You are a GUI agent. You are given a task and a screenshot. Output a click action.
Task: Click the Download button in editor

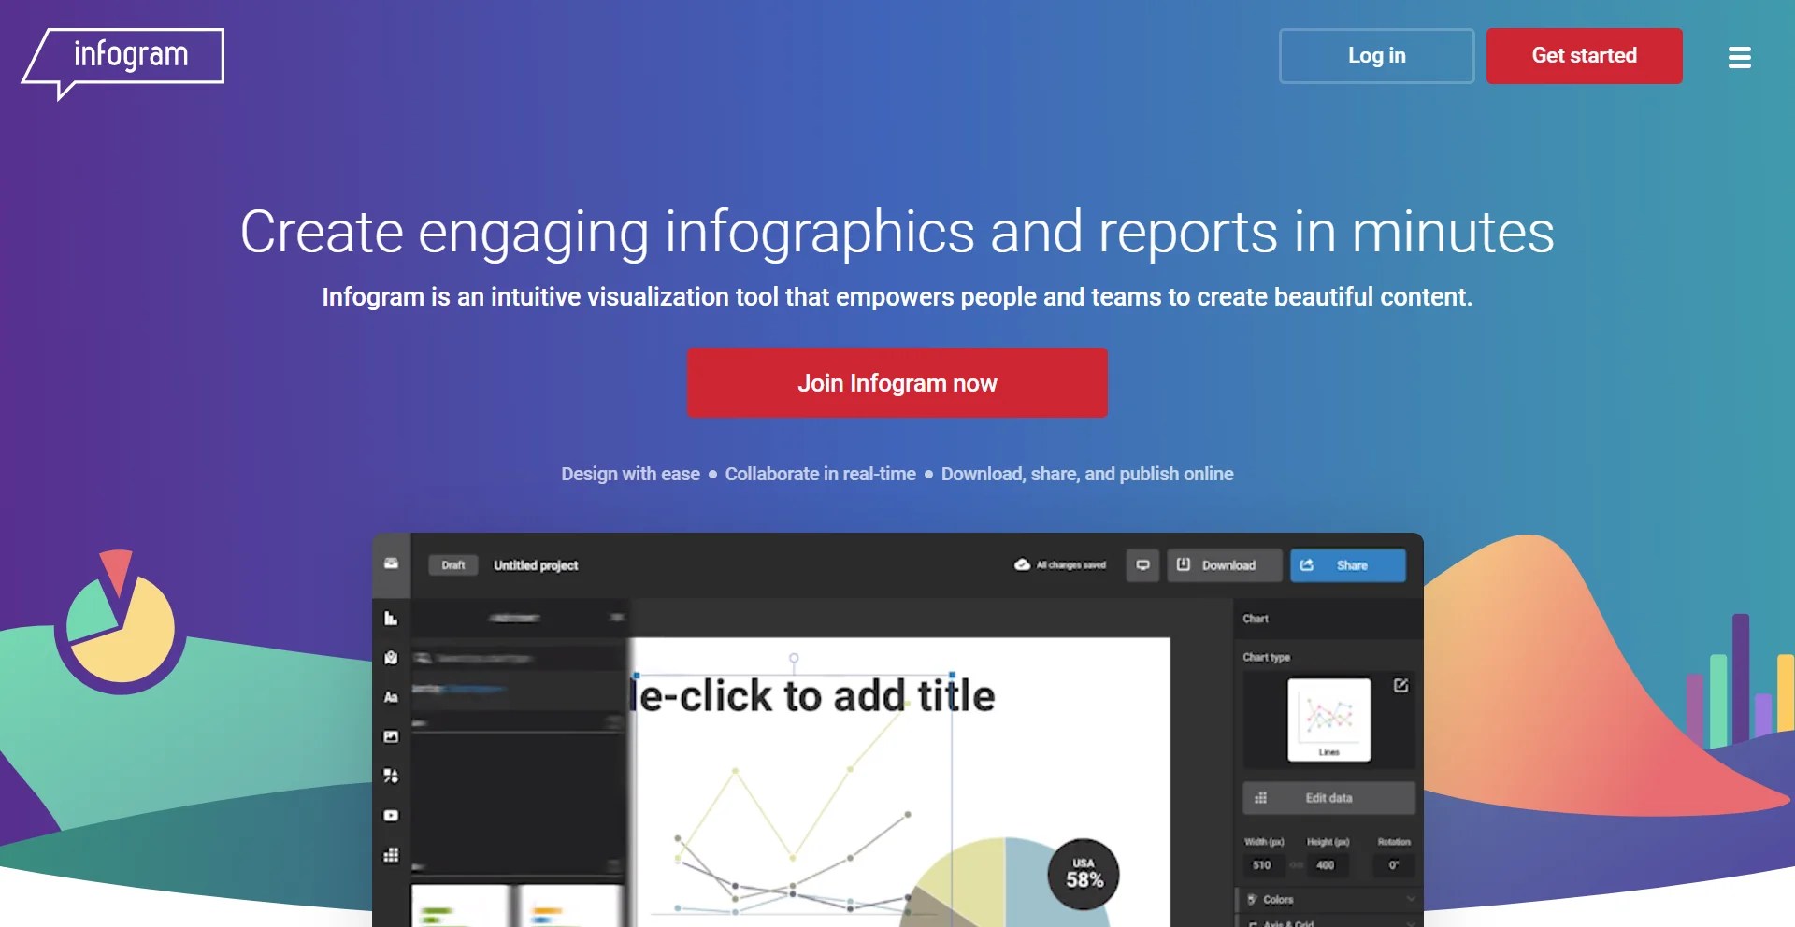point(1225,565)
